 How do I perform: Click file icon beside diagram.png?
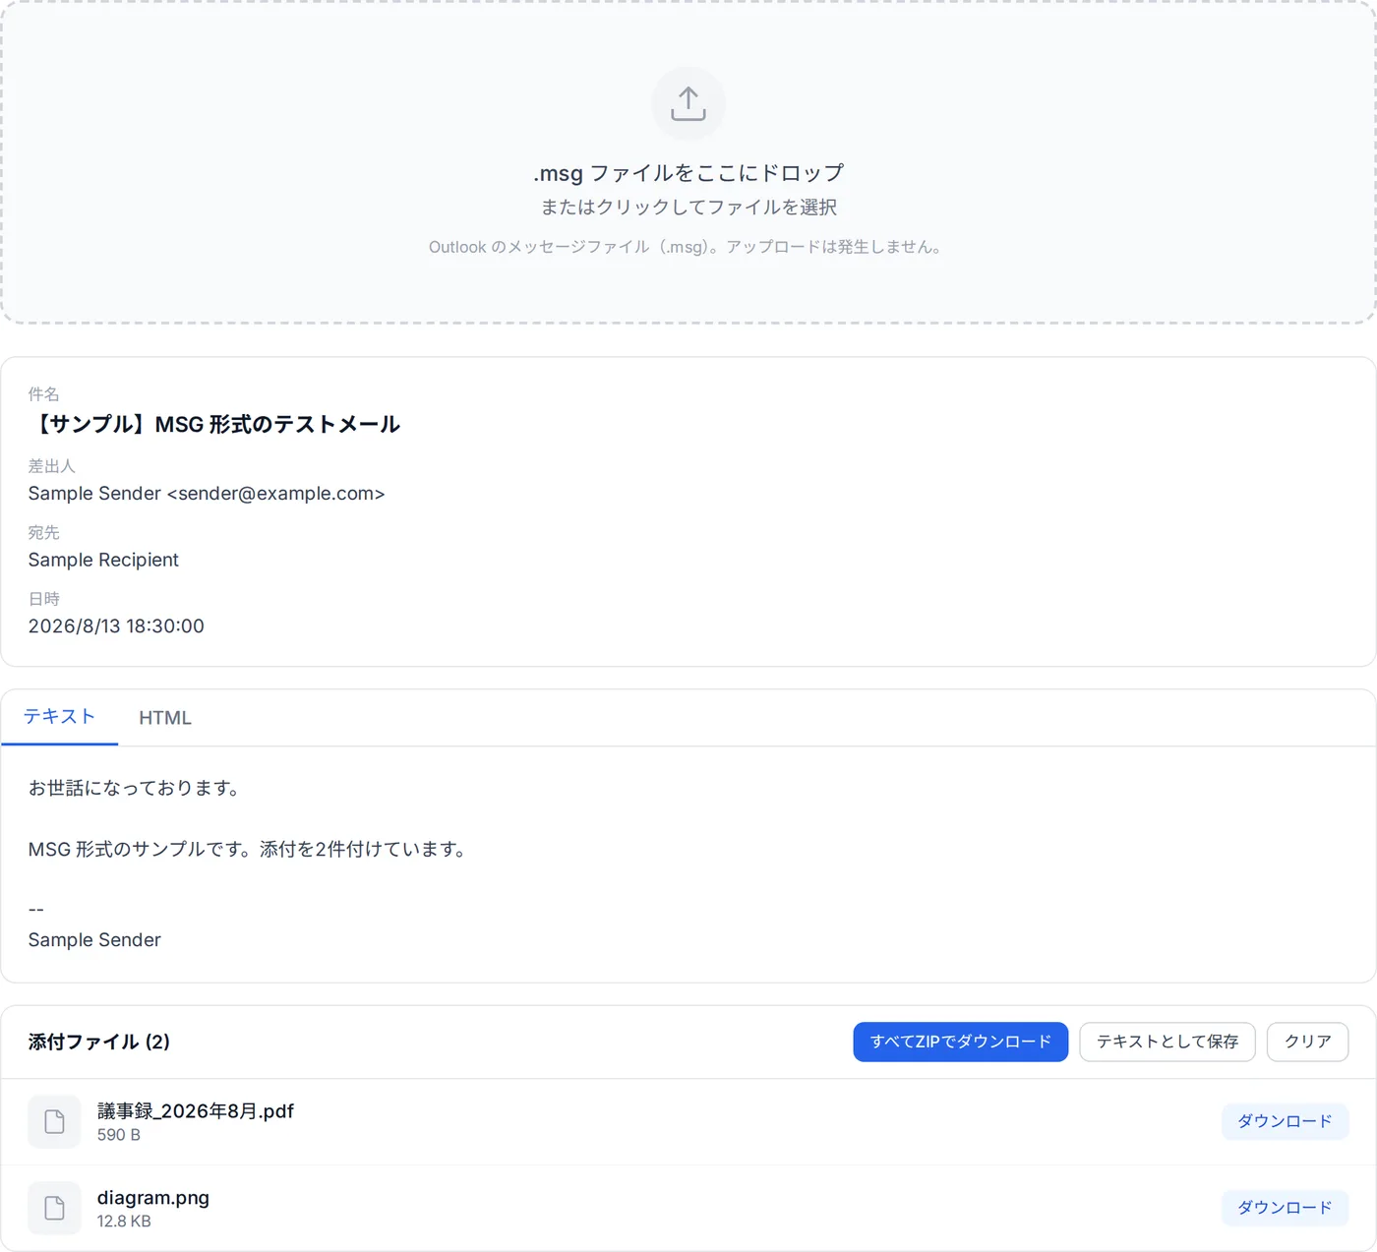[54, 1208]
